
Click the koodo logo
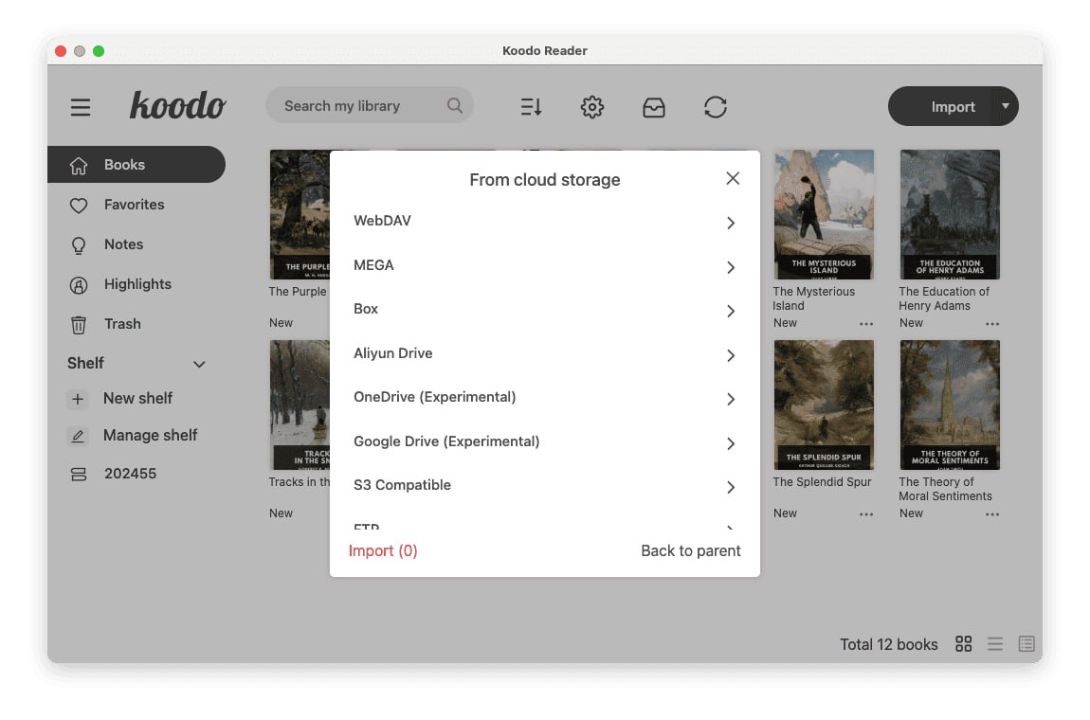click(177, 106)
